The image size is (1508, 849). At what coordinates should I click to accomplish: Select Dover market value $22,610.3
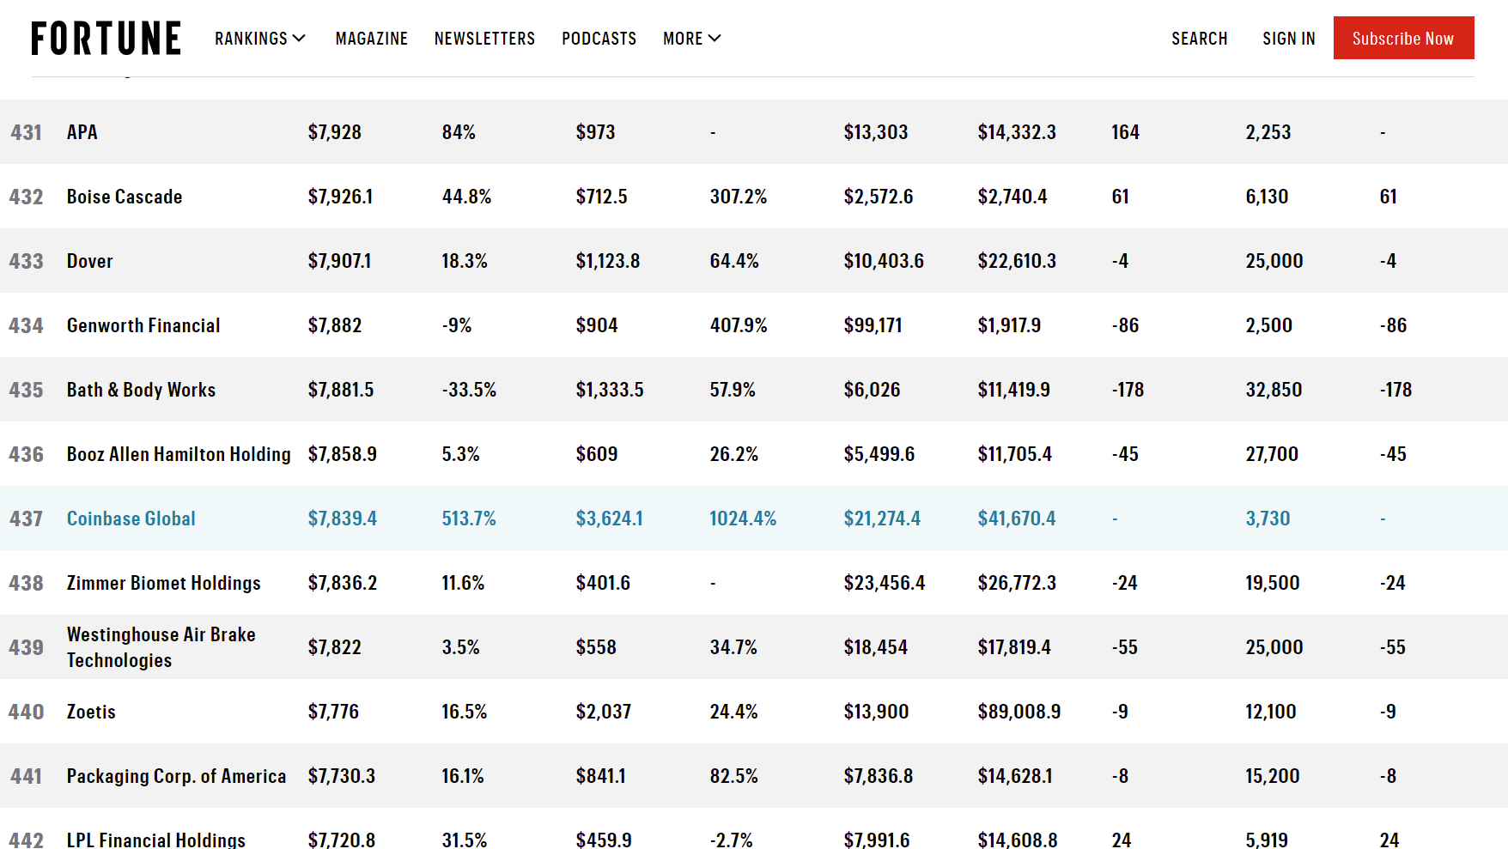click(1017, 261)
